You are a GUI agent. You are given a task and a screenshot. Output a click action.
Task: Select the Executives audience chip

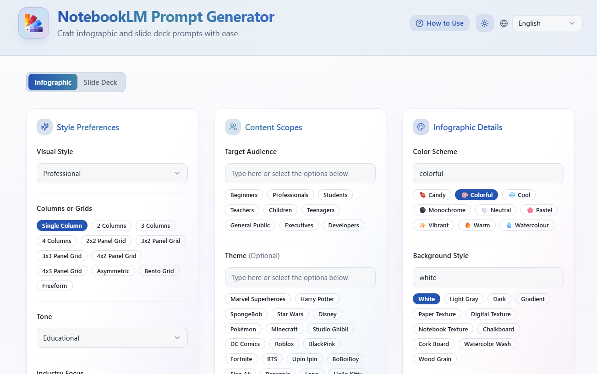[299, 225]
